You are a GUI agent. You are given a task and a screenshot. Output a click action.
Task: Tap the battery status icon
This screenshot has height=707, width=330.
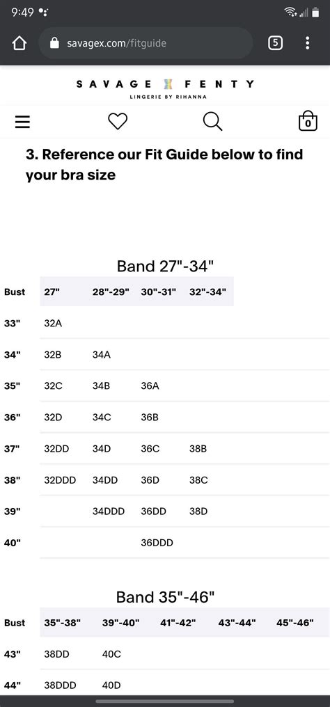[315, 13]
